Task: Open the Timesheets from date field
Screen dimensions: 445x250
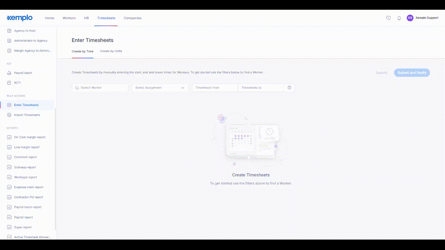Action: pos(215,88)
